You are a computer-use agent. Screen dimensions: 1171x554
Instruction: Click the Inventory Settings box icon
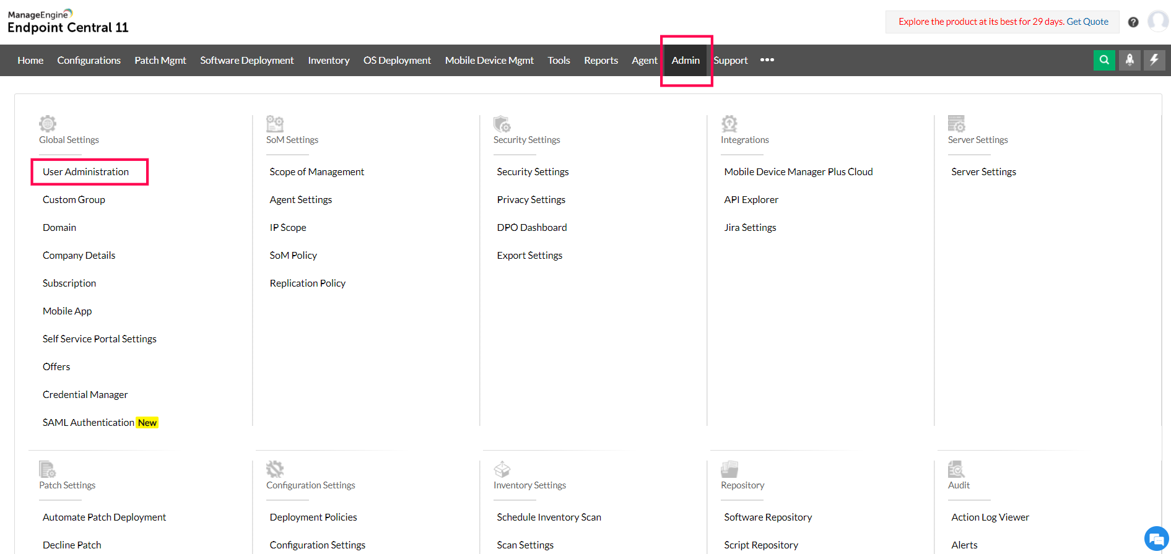(502, 469)
